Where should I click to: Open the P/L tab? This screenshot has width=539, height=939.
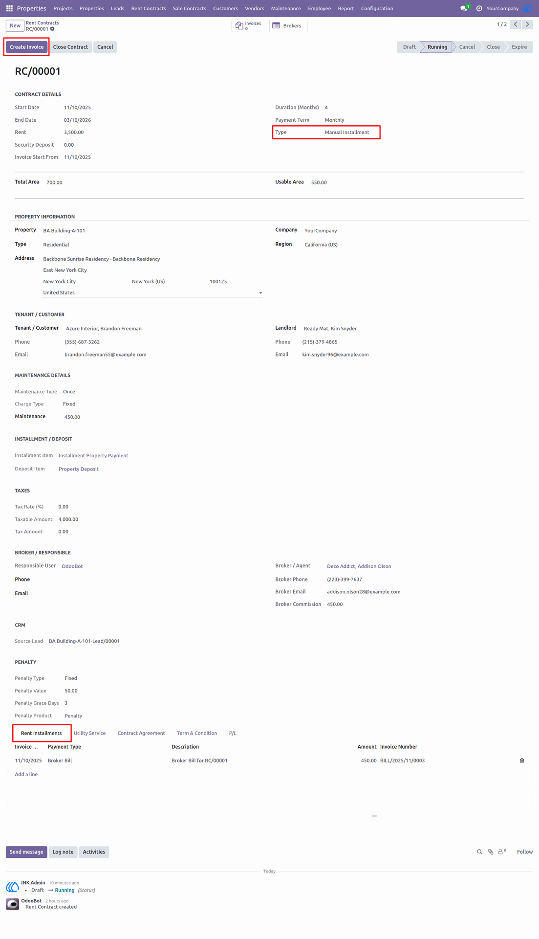[233, 733]
